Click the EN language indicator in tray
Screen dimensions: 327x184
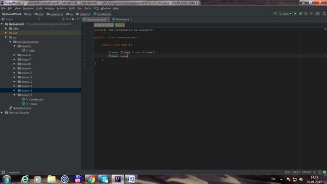point(273,179)
